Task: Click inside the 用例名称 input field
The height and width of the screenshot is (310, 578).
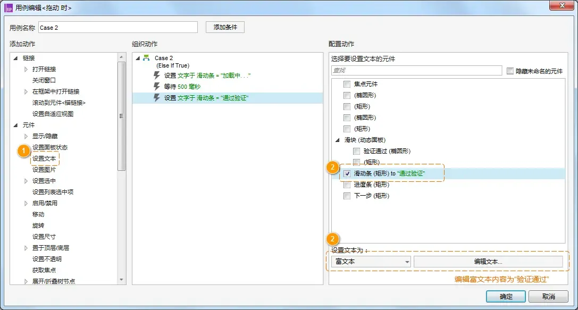Action: (117, 27)
